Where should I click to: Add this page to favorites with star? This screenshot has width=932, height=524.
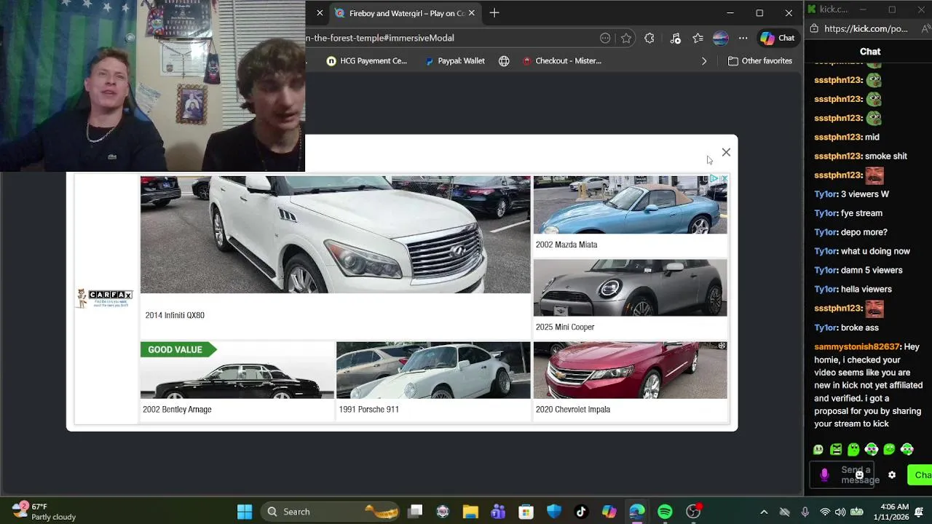click(626, 38)
